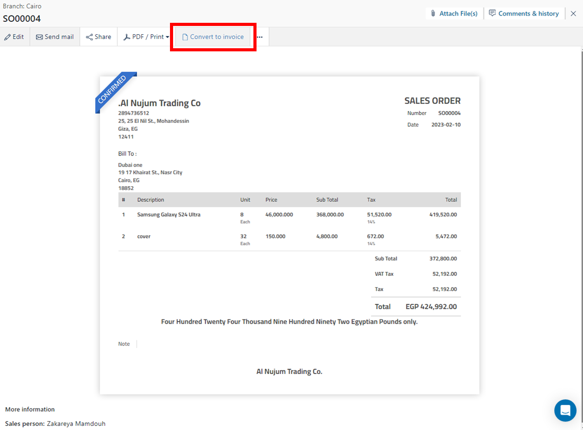Expand the PDF / Print dropdown arrow

[167, 37]
